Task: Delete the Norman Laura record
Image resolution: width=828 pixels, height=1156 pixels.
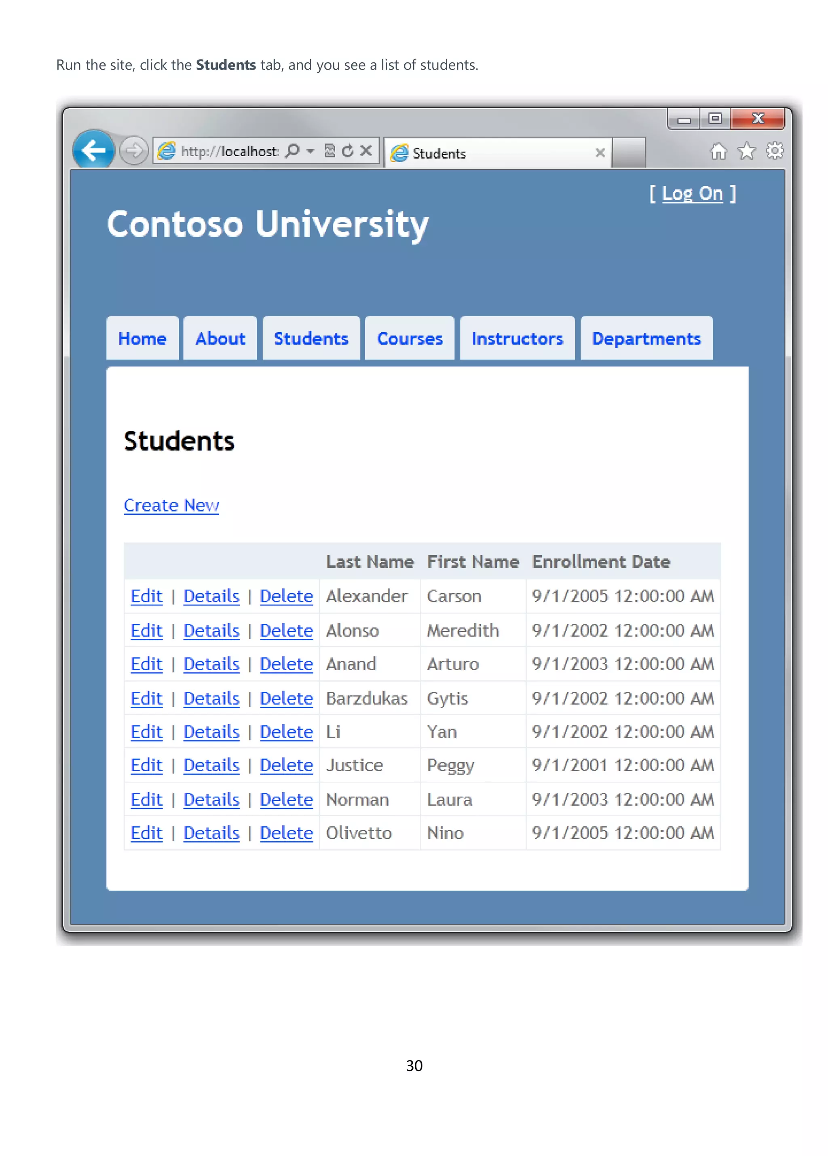Action: [286, 800]
